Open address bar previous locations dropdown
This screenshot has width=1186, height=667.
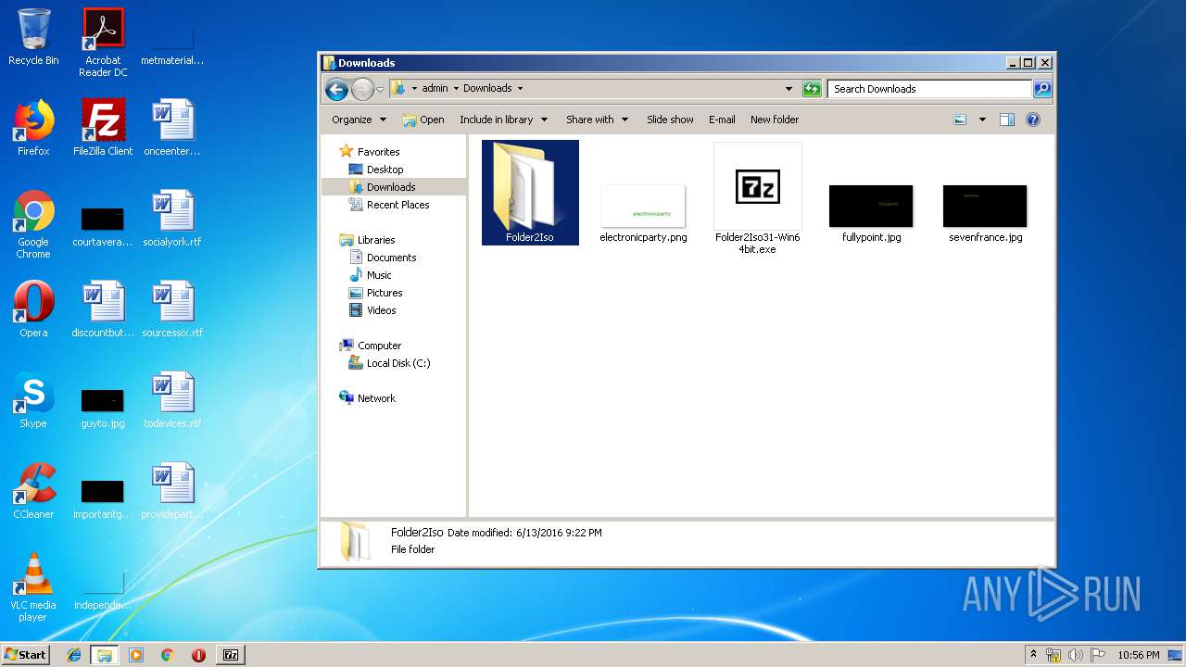pos(789,89)
